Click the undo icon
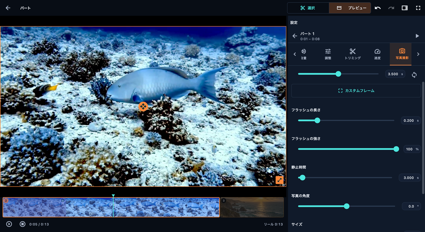 [377, 8]
